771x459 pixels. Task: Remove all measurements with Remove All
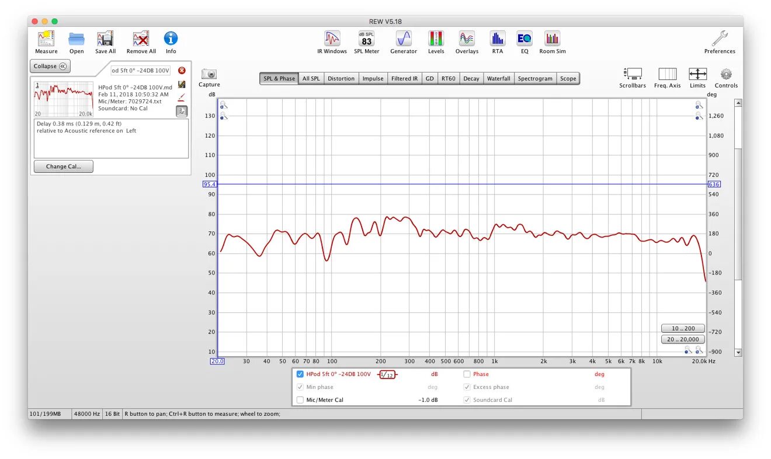(x=141, y=43)
